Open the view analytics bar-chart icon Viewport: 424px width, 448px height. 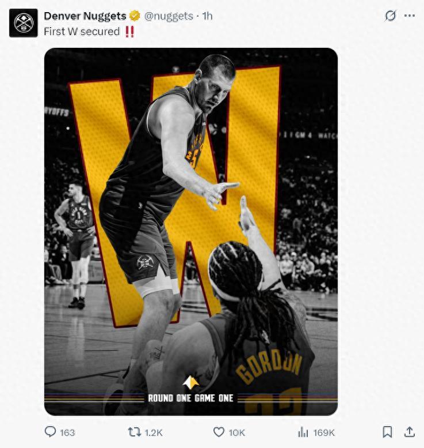(x=303, y=432)
